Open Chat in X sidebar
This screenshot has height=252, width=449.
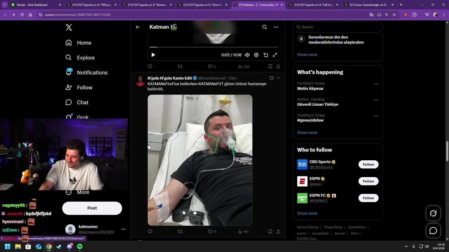click(77, 103)
